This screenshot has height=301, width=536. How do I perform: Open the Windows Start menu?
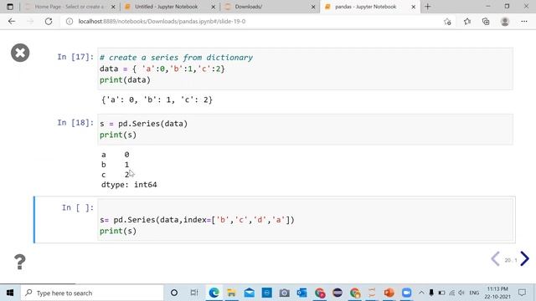click(10, 293)
